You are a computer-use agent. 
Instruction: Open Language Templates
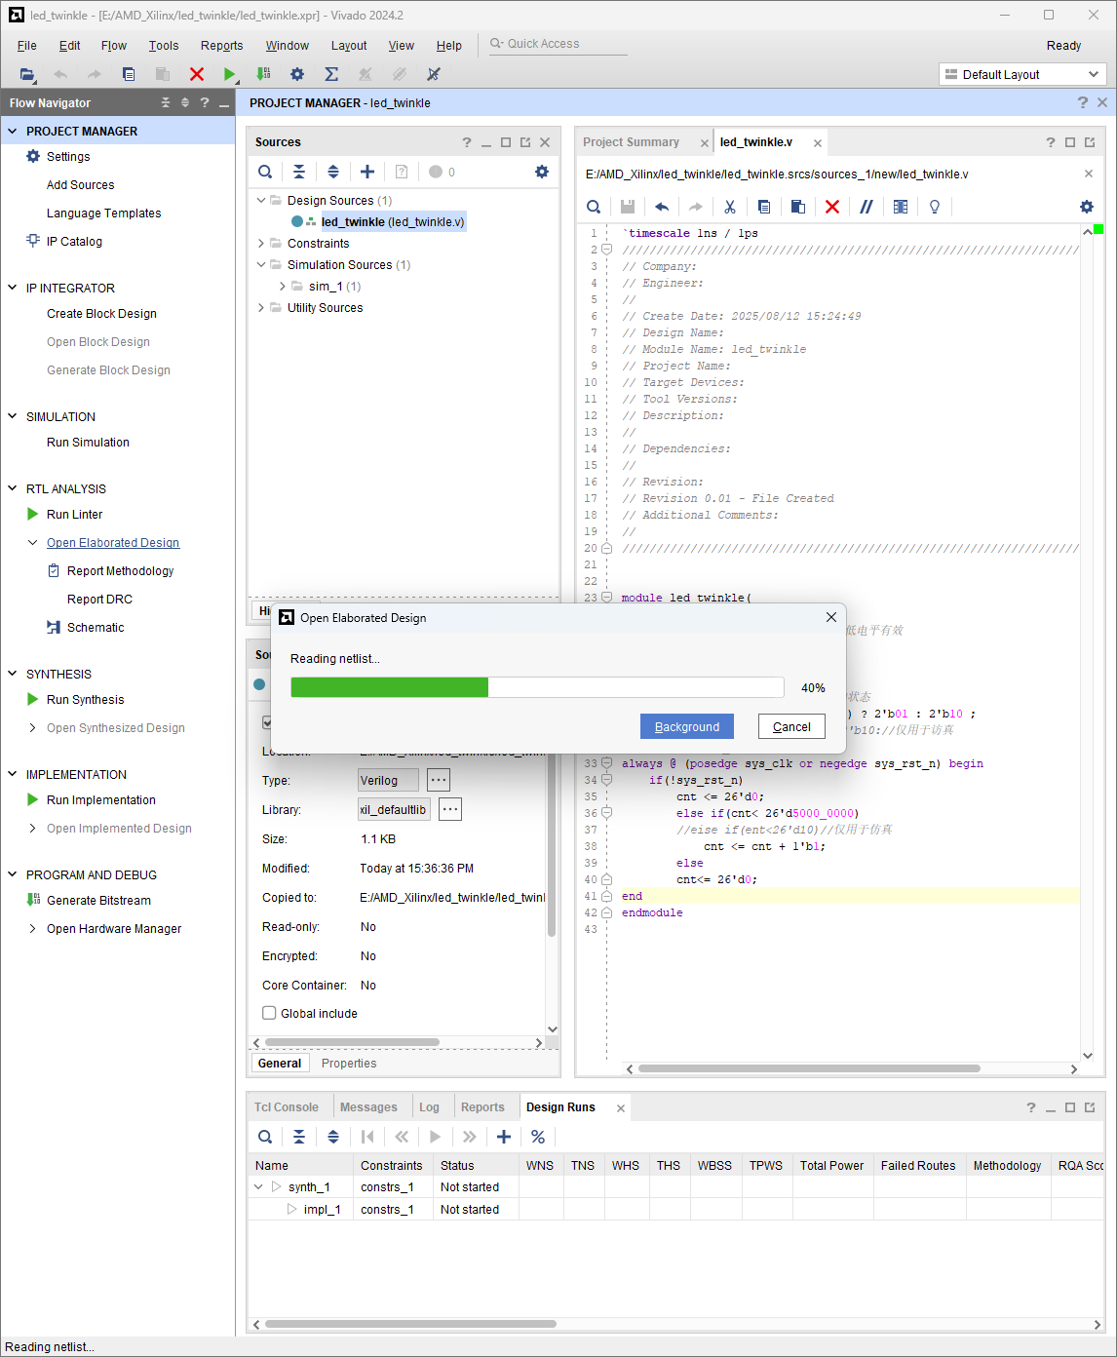tap(104, 213)
